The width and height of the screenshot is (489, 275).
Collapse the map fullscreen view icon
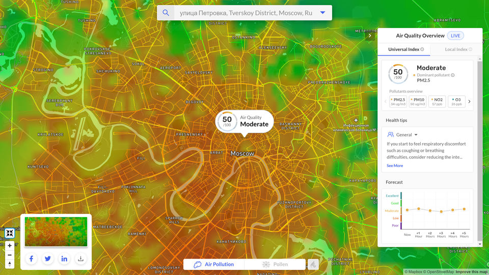(x=10, y=233)
